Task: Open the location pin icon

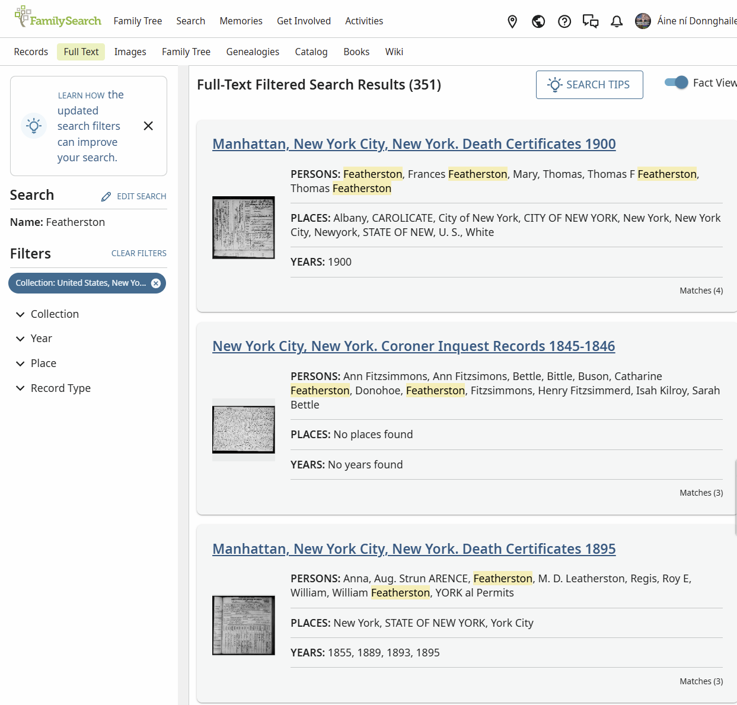Action: (x=512, y=22)
